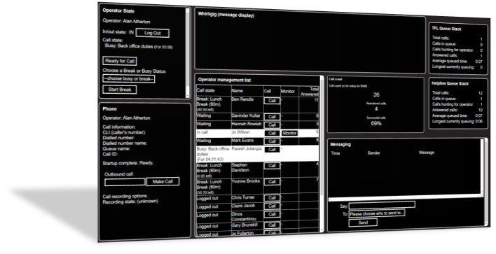Click Recording state: (unknown) text

[130, 202]
